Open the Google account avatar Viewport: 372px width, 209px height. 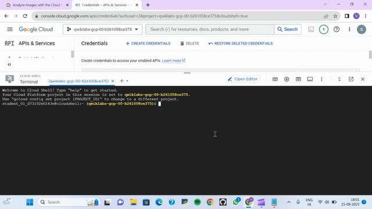362,30
